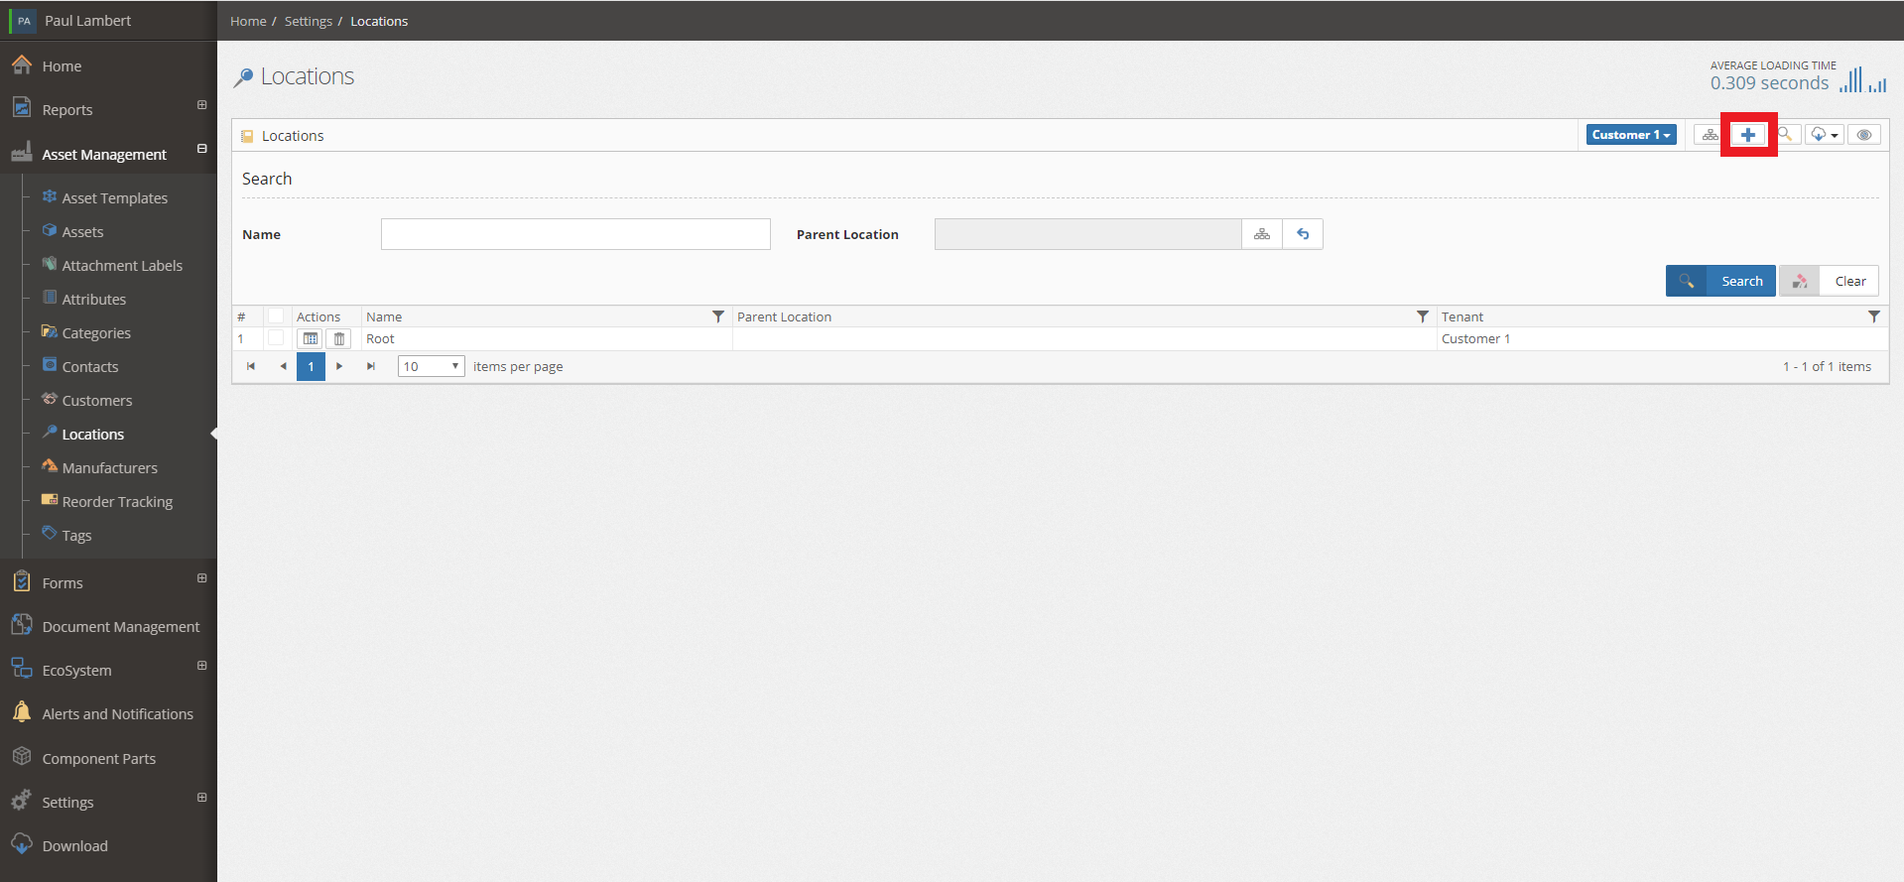Viewport: 1904px width, 882px height.
Task: Click the Clear button
Action: pos(1829,281)
